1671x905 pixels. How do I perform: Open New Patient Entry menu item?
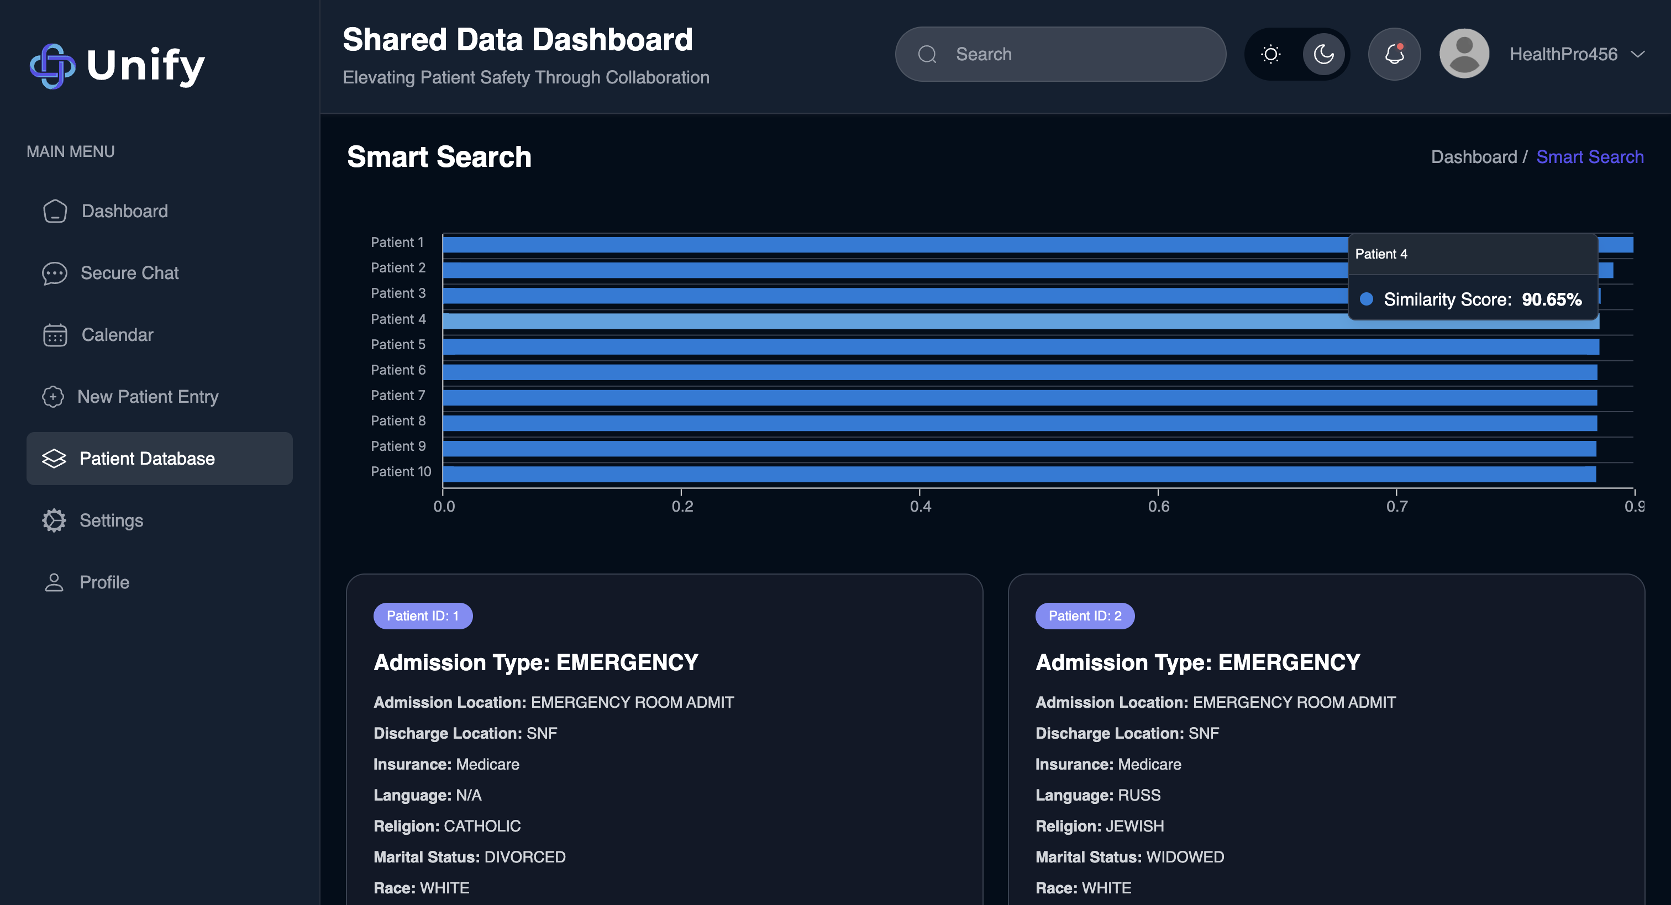pos(148,396)
